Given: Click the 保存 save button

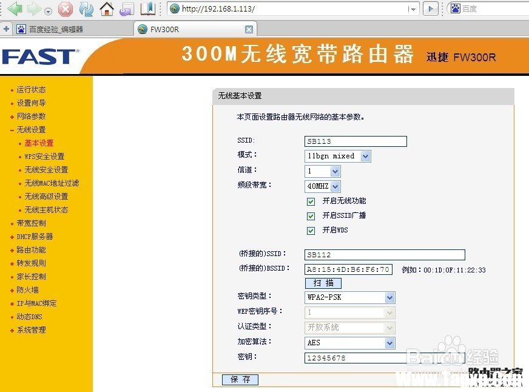Looking at the screenshot, I should (240, 379).
